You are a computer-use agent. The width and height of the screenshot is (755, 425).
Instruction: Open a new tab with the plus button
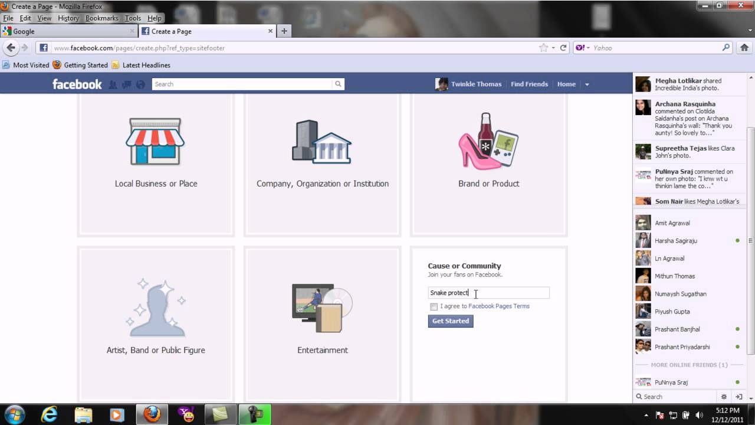point(284,31)
